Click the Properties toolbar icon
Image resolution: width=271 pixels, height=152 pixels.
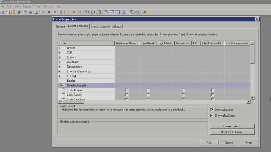click(25, 12)
